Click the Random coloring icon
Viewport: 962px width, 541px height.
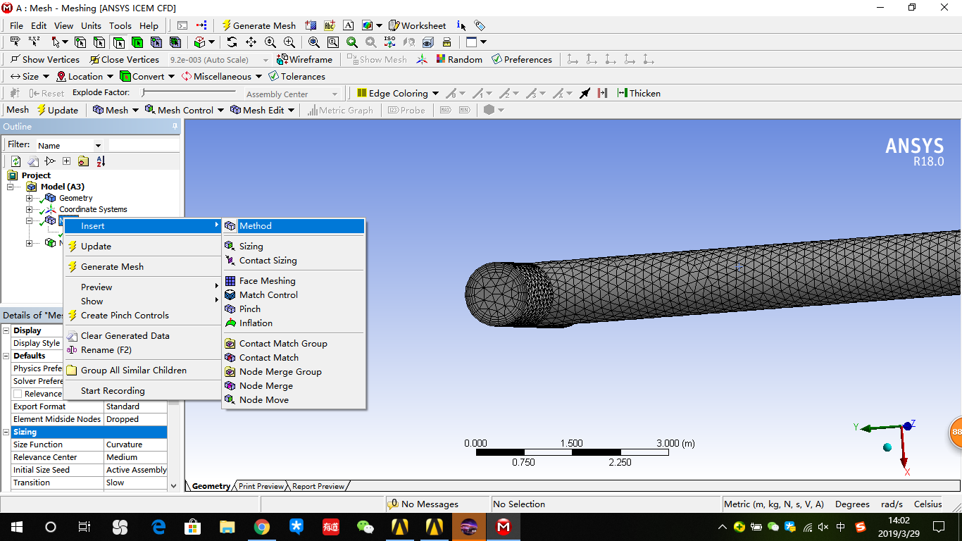(458, 59)
